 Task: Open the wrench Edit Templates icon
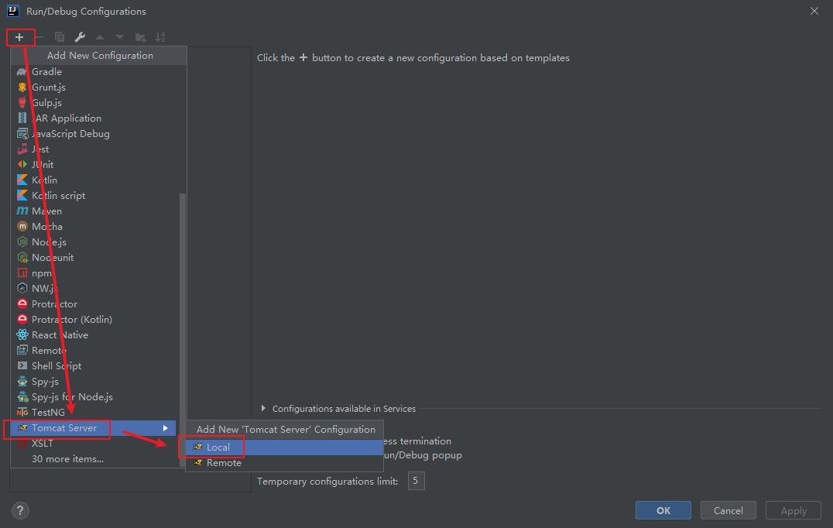(80, 37)
